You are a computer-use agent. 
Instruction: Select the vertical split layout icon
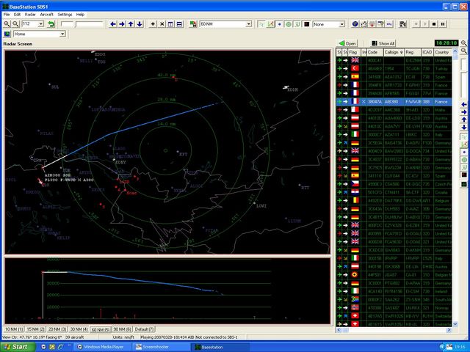(170, 24)
